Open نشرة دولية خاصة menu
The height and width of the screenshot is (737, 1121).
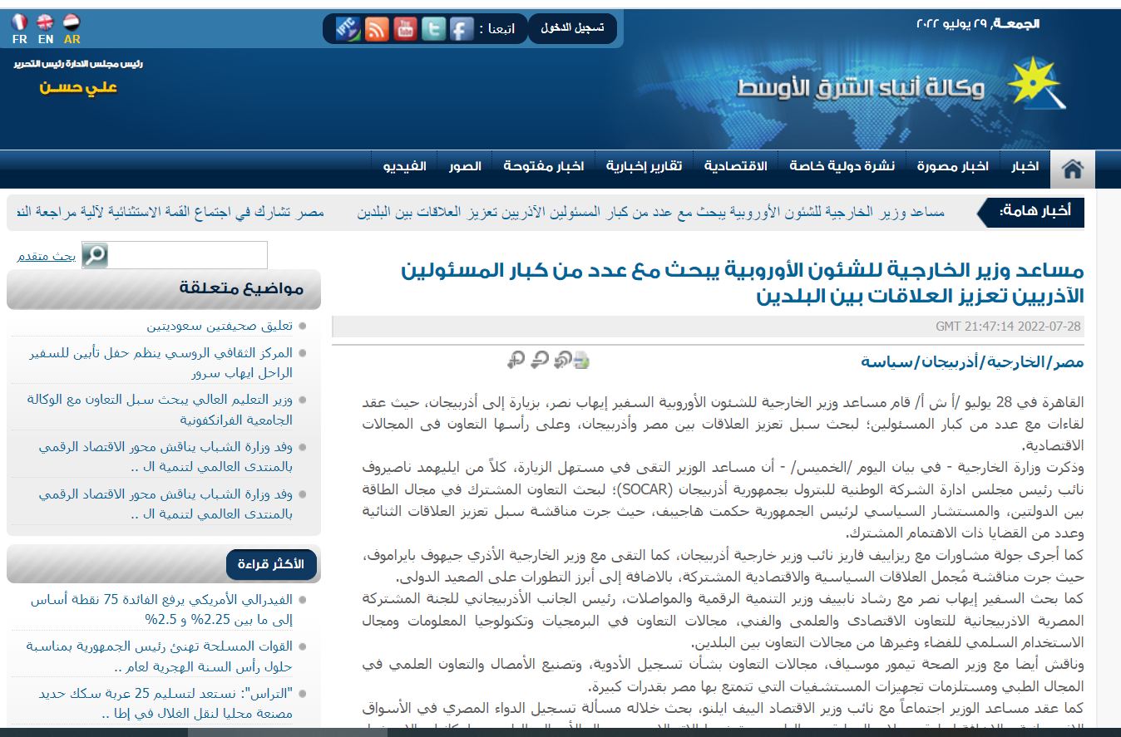coord(842,166)
